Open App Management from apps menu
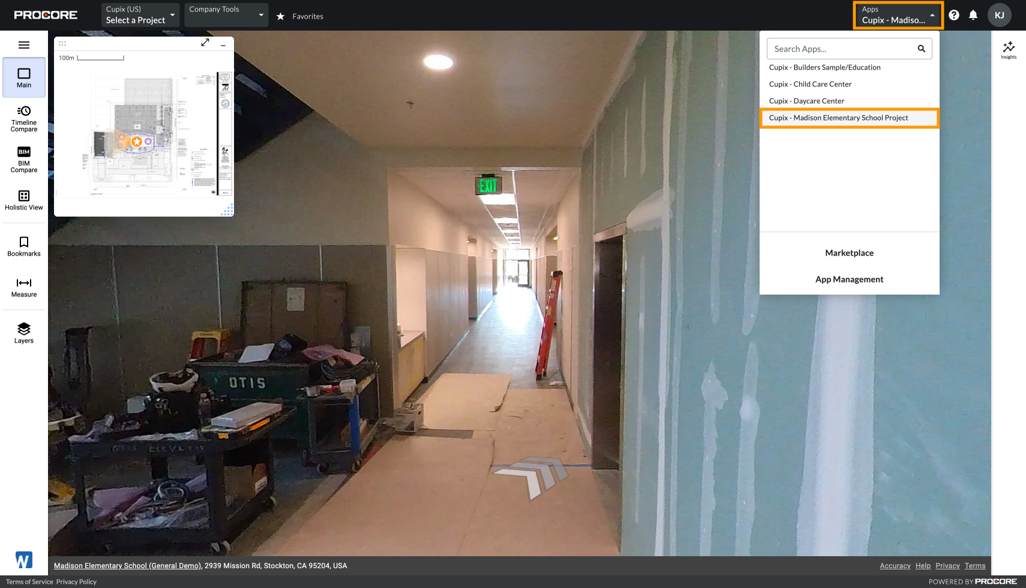 (x=849, y=280)
